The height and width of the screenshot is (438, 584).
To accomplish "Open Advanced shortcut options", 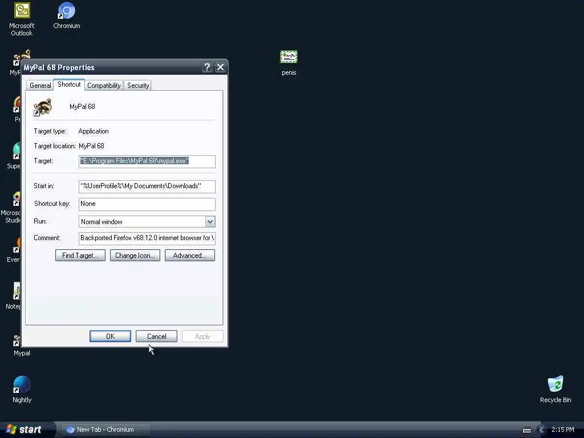I will pyautogui.click(x=189, y=255).
